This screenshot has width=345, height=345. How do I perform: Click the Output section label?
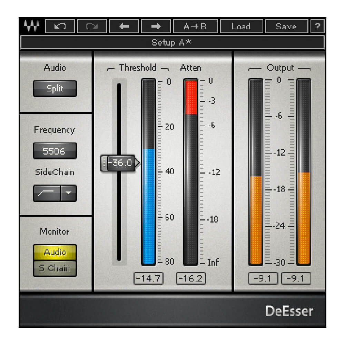280,68
